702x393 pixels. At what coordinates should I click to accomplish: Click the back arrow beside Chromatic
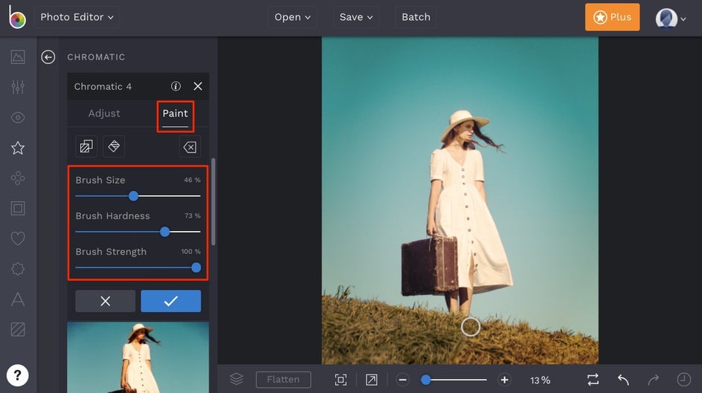tap(48, 57)
